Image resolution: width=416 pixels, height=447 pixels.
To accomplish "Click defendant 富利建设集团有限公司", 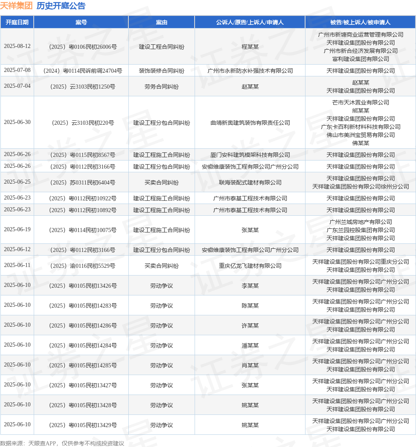I will click(360, 59).
